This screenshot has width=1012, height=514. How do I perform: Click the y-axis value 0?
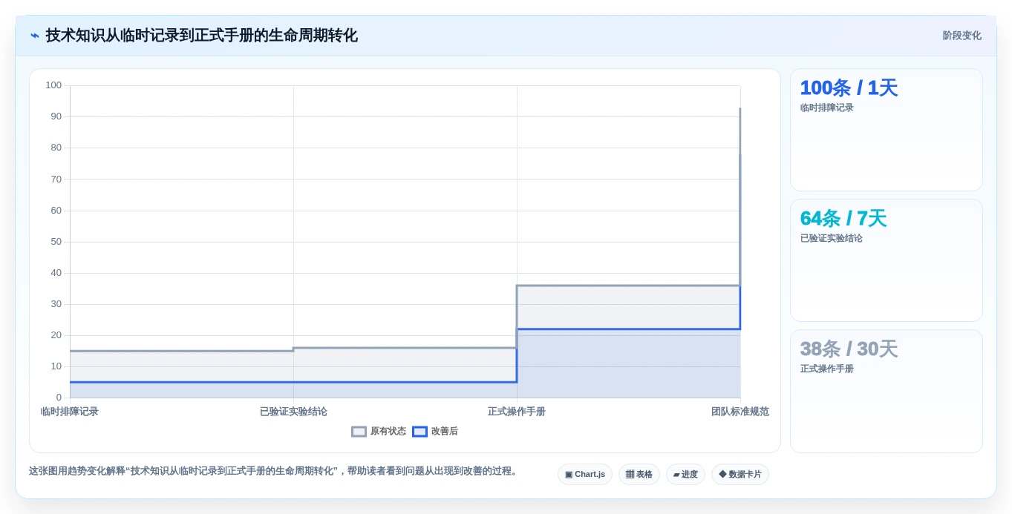point(59,398)
